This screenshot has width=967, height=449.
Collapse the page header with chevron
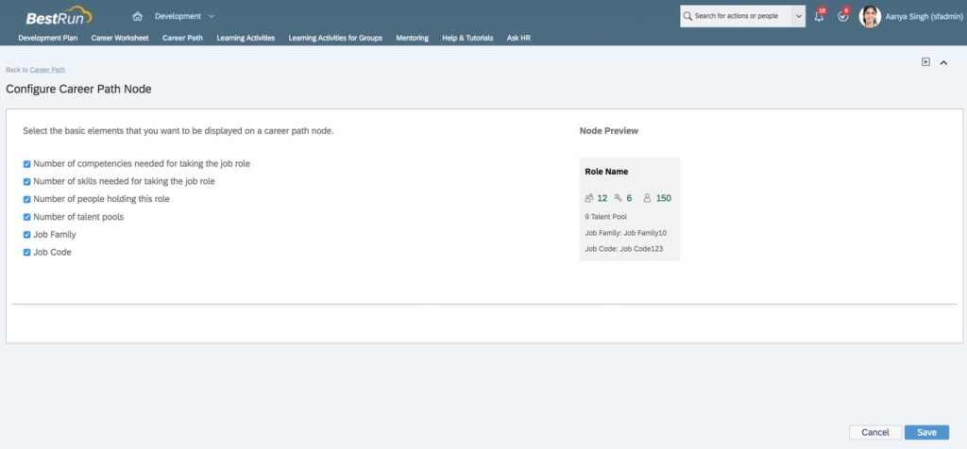coord(943,62)
